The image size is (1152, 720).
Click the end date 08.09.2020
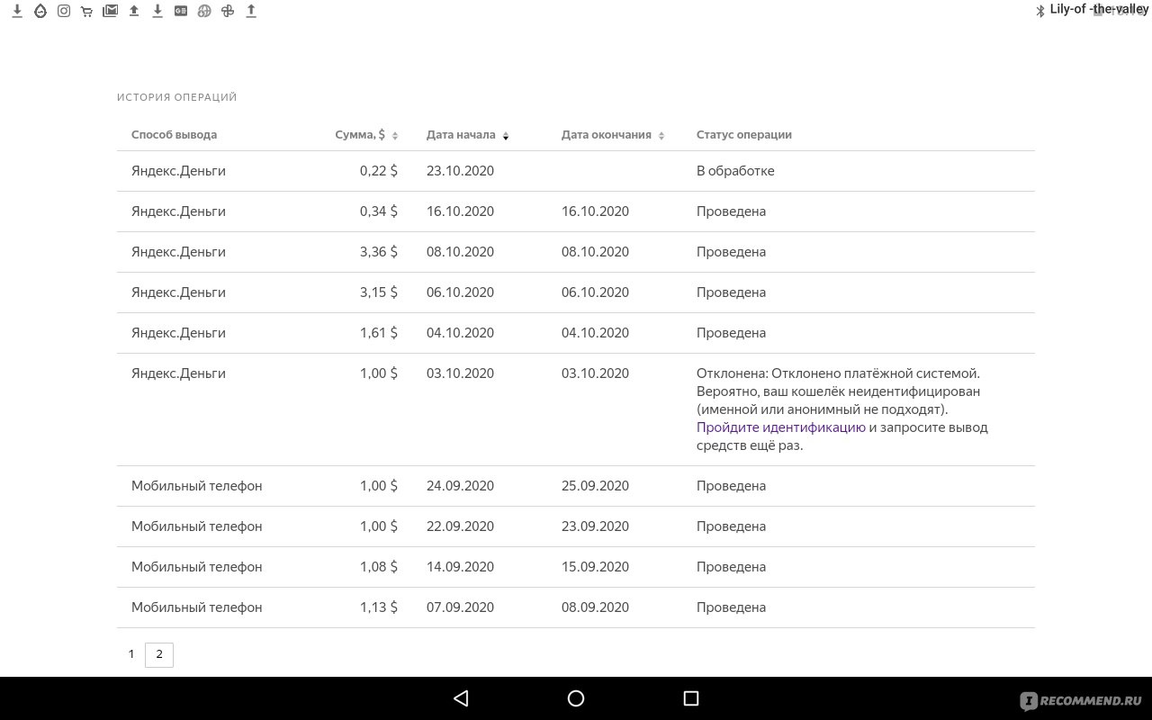coord(595,607)
